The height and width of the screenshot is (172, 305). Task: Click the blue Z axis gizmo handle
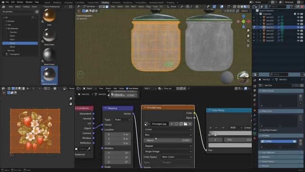(244, 16)
